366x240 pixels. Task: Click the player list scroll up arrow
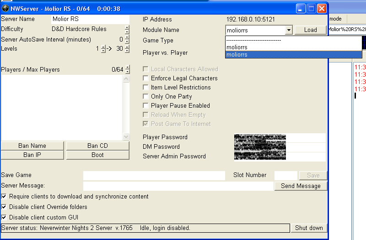point(126,78)
